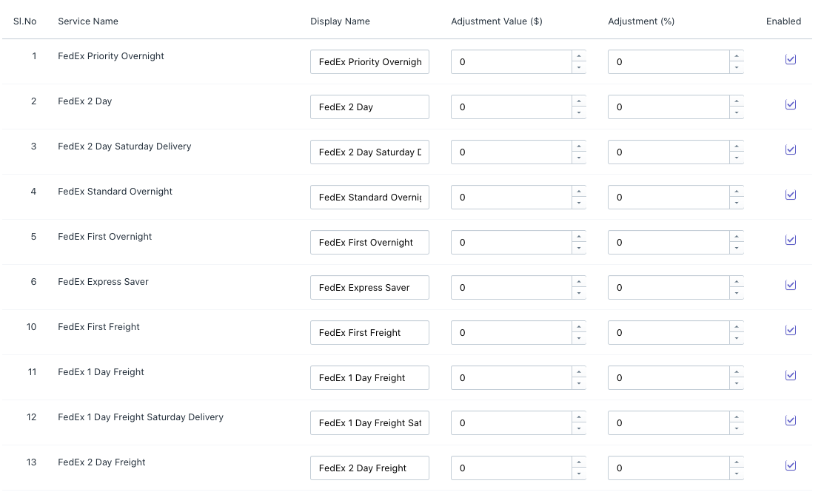Decrease Adjustment Value ($) for FedEx First Freight
The width and height of the screenshot is (824, 492).
click(579, 339)
